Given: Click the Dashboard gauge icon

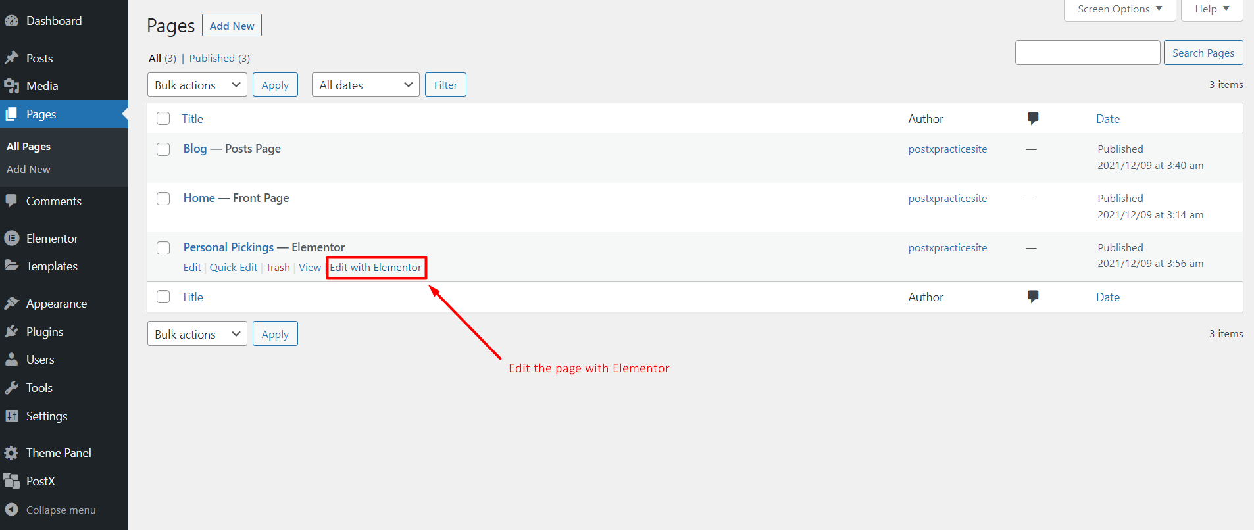Looking at the screenshot, I should pos(11,21).
